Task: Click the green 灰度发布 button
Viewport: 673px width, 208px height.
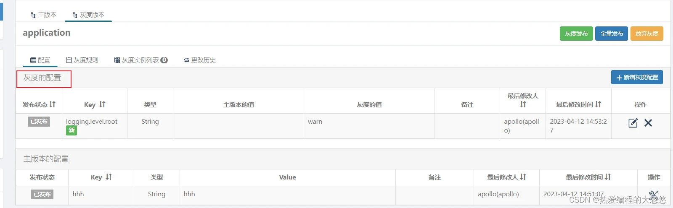Action: click(576, 34)
